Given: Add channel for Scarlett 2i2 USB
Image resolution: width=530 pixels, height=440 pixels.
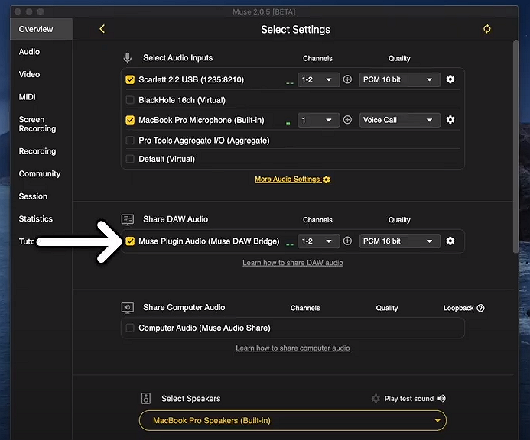Looking at the screenshot, I should 347,79.
